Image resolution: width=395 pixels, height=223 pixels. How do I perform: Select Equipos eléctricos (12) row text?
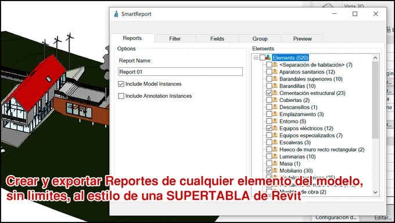tap(306, 129)
